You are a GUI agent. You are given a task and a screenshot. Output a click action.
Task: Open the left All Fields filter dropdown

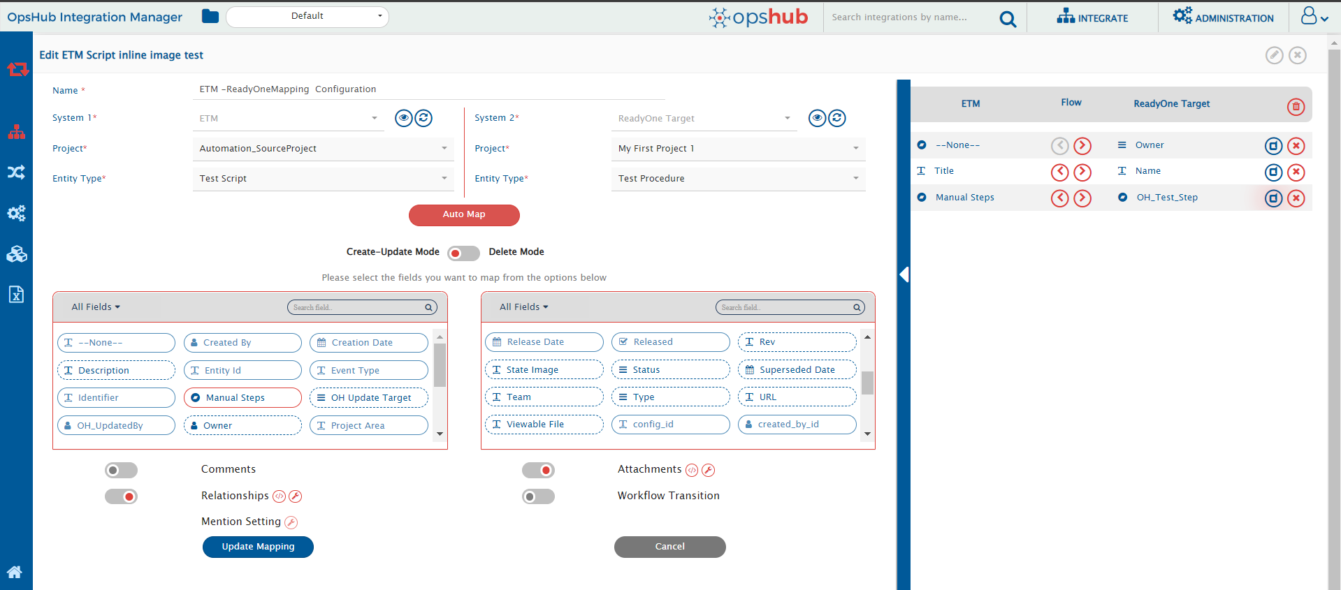[x=96, y=307]
